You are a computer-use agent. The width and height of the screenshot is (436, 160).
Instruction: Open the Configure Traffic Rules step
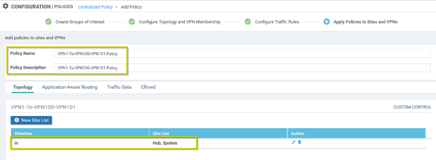277,22
